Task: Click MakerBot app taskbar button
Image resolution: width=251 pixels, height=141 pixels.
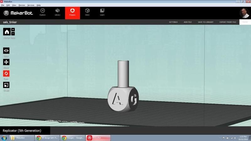Action: tap(98, 138)
